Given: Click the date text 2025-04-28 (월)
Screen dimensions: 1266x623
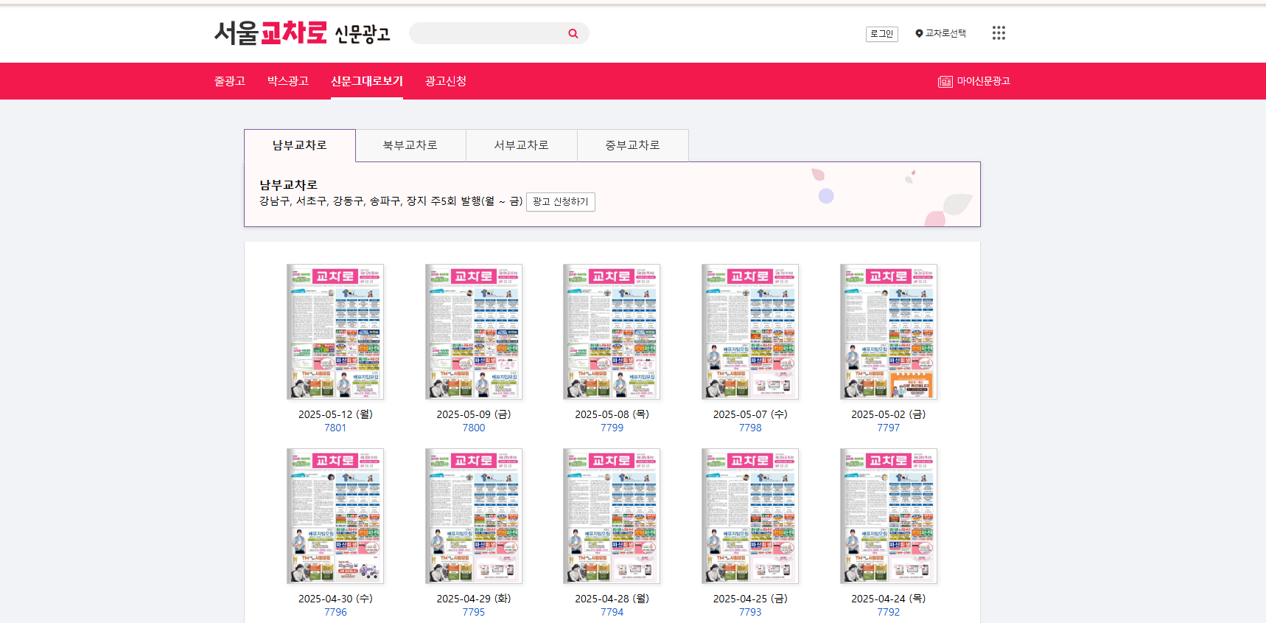Looking at the screenshot, I should (x=612, y=599).
